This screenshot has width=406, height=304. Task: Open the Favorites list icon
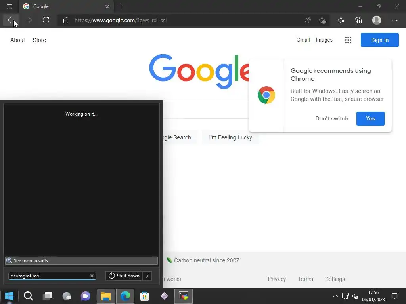click(341, 20)
